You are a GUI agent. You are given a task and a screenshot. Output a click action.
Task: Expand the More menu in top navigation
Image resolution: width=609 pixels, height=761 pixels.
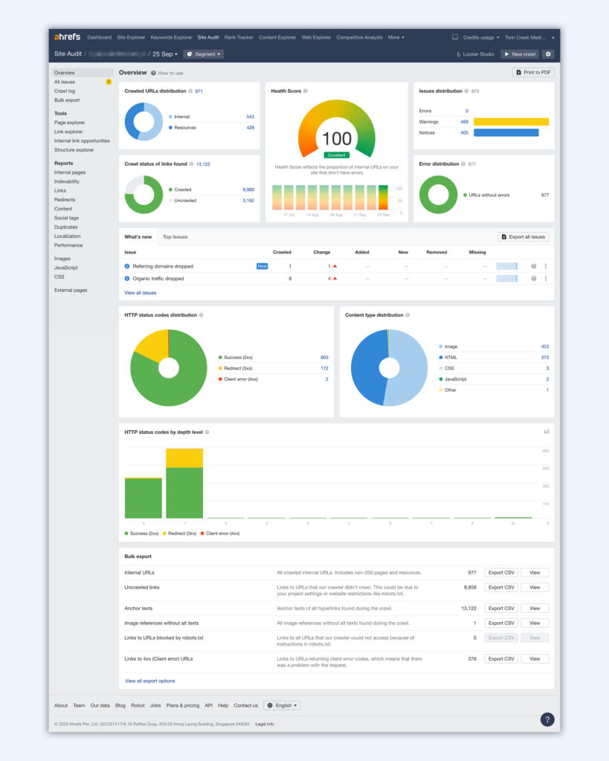point(396,37)
